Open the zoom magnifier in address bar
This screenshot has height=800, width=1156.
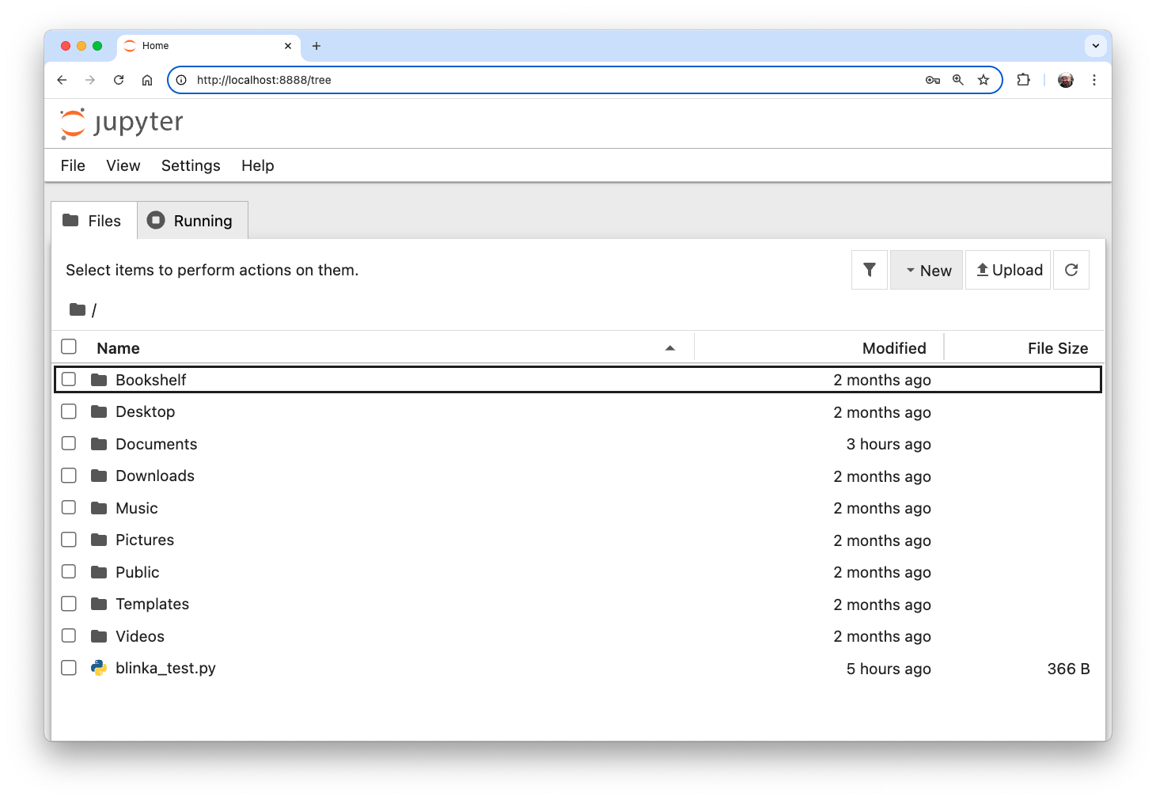point(958,80)
